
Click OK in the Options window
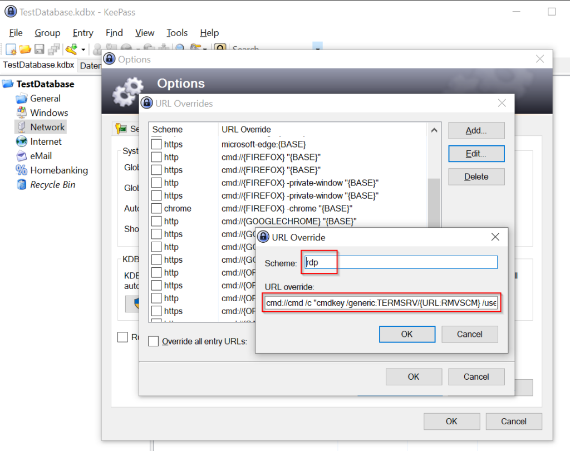[x=451, y=421]
